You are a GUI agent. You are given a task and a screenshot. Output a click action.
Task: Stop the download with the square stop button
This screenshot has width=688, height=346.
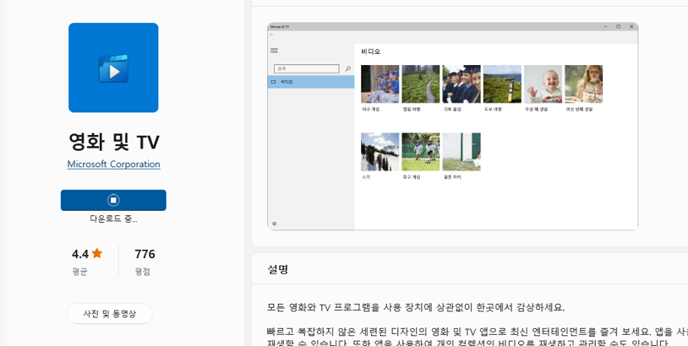click(x=113, y=200)
